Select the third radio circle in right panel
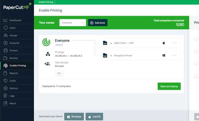199x121 pixels. coord(196,63)
